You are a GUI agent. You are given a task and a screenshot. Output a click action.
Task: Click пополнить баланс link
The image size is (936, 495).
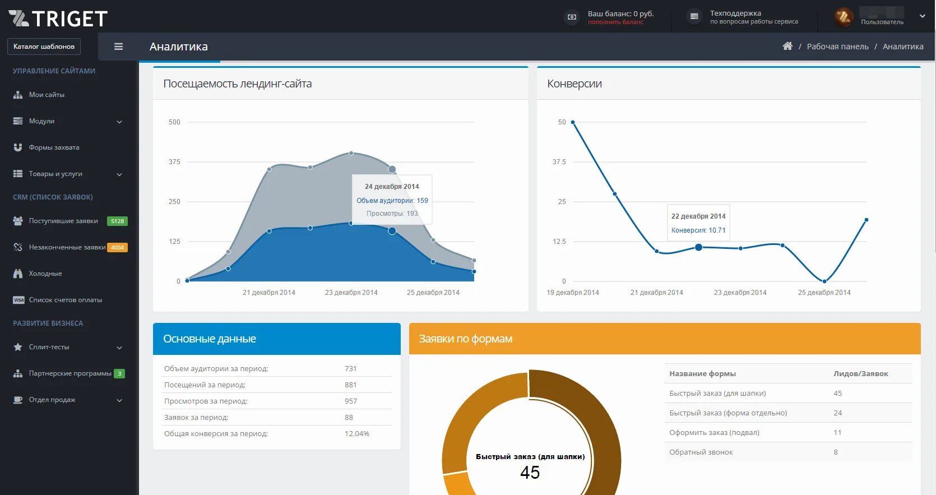pos(615,22)
